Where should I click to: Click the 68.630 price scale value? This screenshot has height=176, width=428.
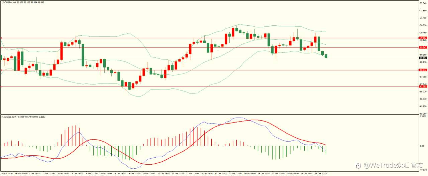423,62
